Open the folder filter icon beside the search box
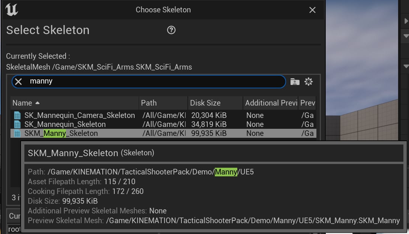The width and height of the screenshot is (409, 234). pos(295,82)
